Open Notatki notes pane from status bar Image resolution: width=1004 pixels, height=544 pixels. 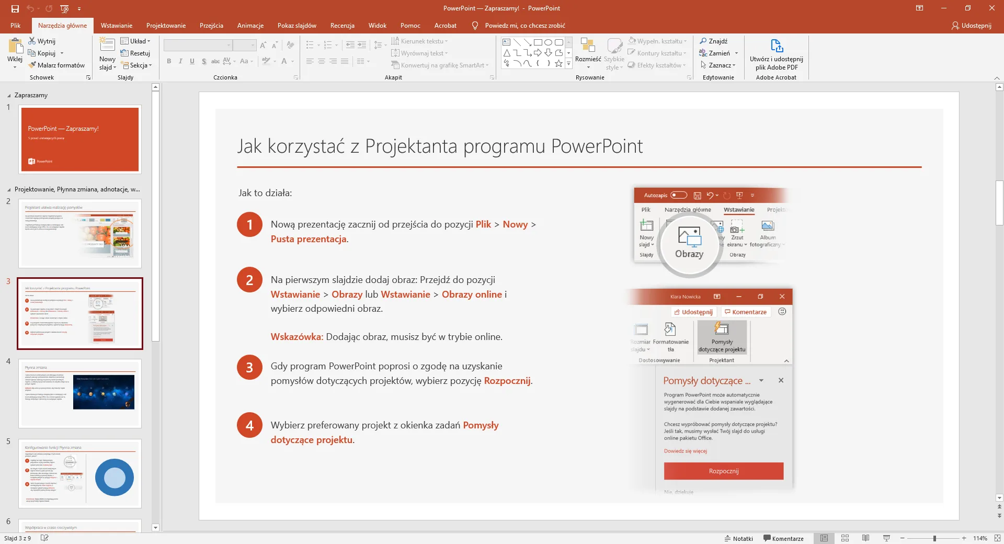click(738, 538)
